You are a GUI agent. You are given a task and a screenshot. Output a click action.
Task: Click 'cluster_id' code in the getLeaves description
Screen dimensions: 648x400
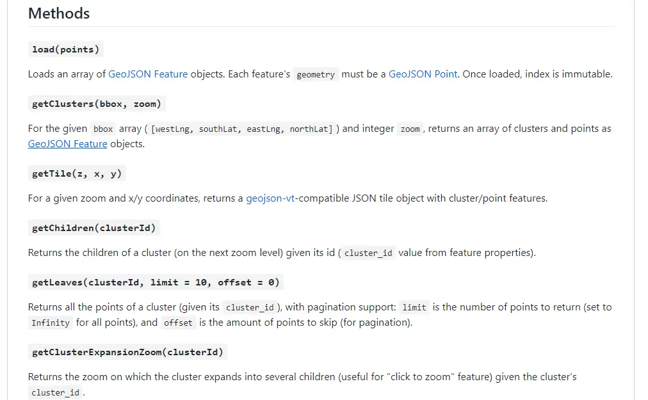tap(250, 308)
